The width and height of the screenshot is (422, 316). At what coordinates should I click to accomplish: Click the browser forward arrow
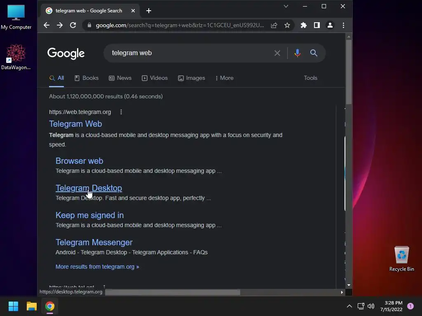coord(60,25)
